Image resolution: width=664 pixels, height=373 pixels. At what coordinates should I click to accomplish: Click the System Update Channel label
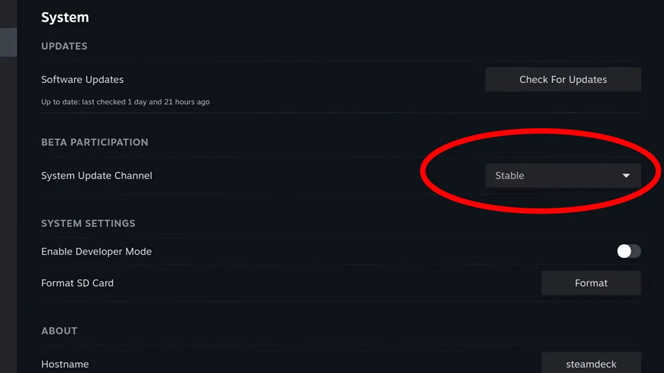[96, 176]
